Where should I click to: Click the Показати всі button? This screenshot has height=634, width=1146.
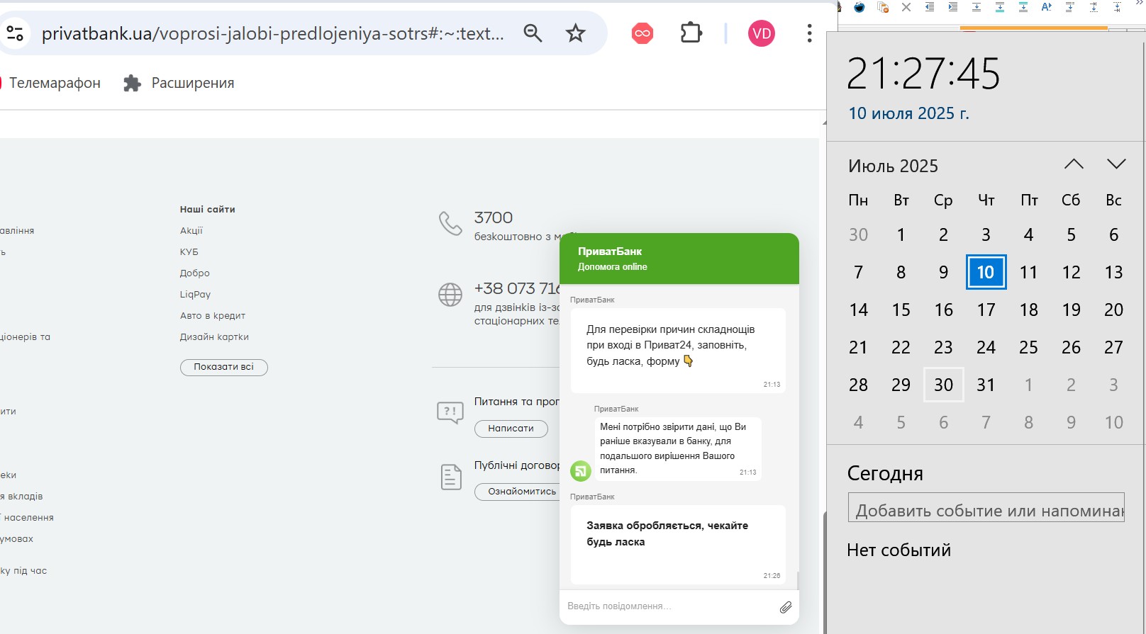(224, 367)
